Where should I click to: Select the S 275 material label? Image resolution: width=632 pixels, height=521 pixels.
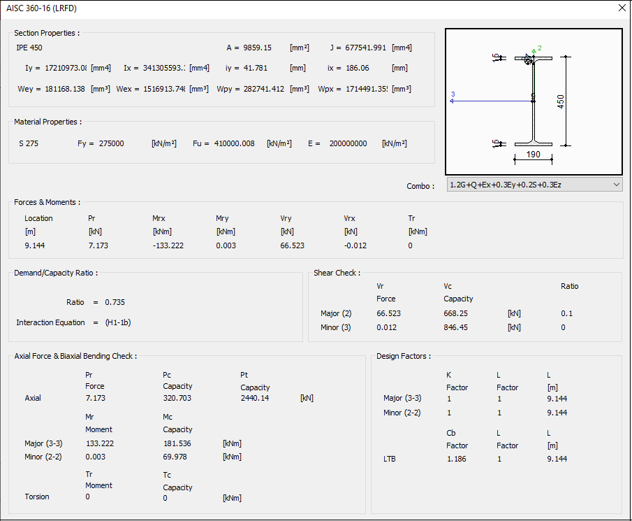click(29, 143)
